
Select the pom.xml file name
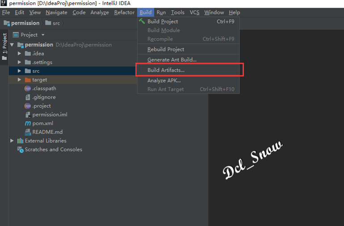click(43, 123)
